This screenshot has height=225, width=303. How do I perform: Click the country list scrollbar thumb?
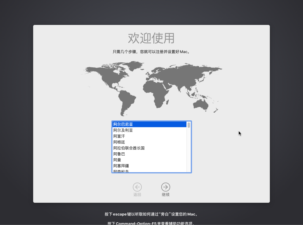tap(189, 125)
